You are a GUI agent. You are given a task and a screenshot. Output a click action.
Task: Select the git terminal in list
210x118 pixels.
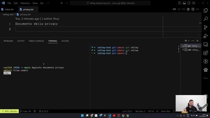click(191, 46)
